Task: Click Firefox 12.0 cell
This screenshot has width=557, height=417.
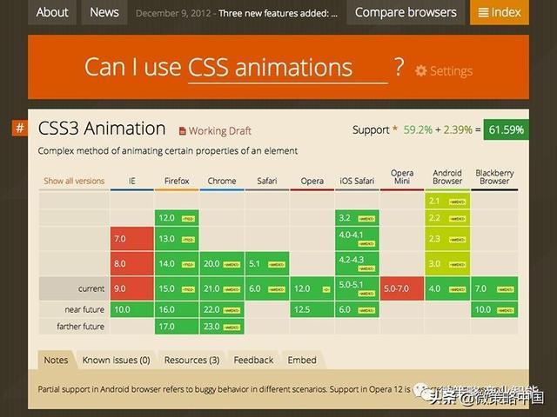Action: [177, 218]
